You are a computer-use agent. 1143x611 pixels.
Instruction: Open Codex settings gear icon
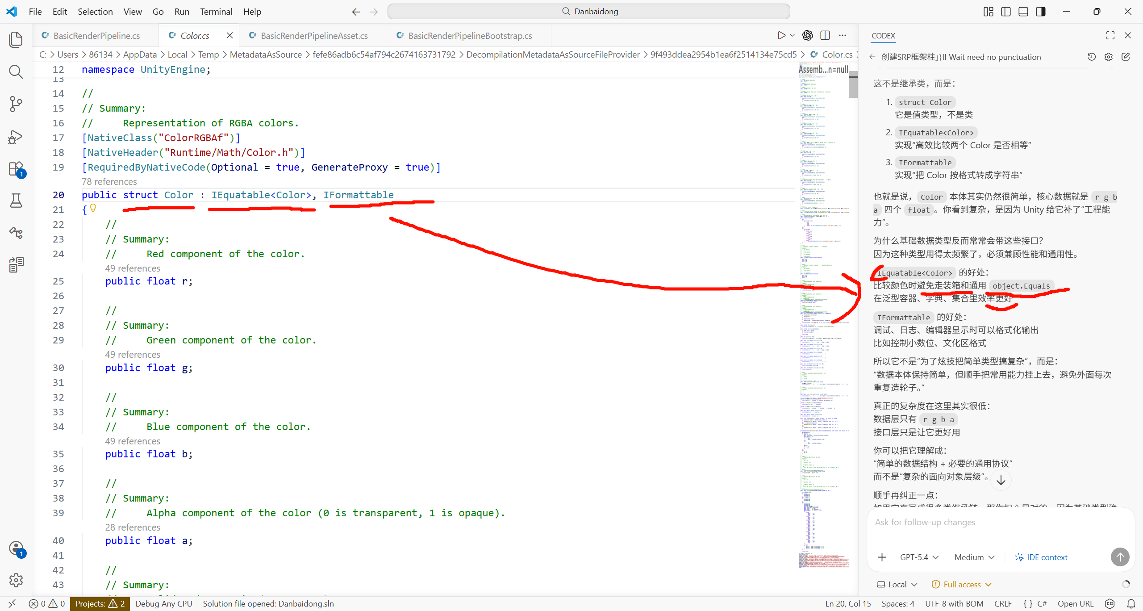point(1108,57)
